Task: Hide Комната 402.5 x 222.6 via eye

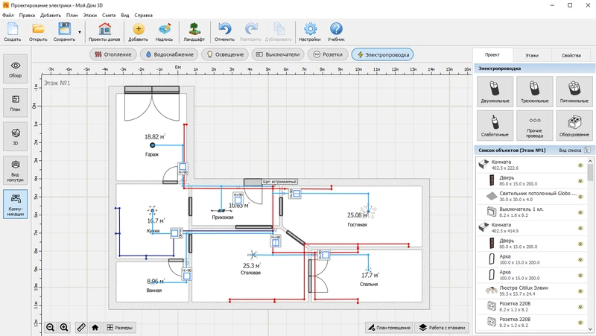Action: pos(580,165)
